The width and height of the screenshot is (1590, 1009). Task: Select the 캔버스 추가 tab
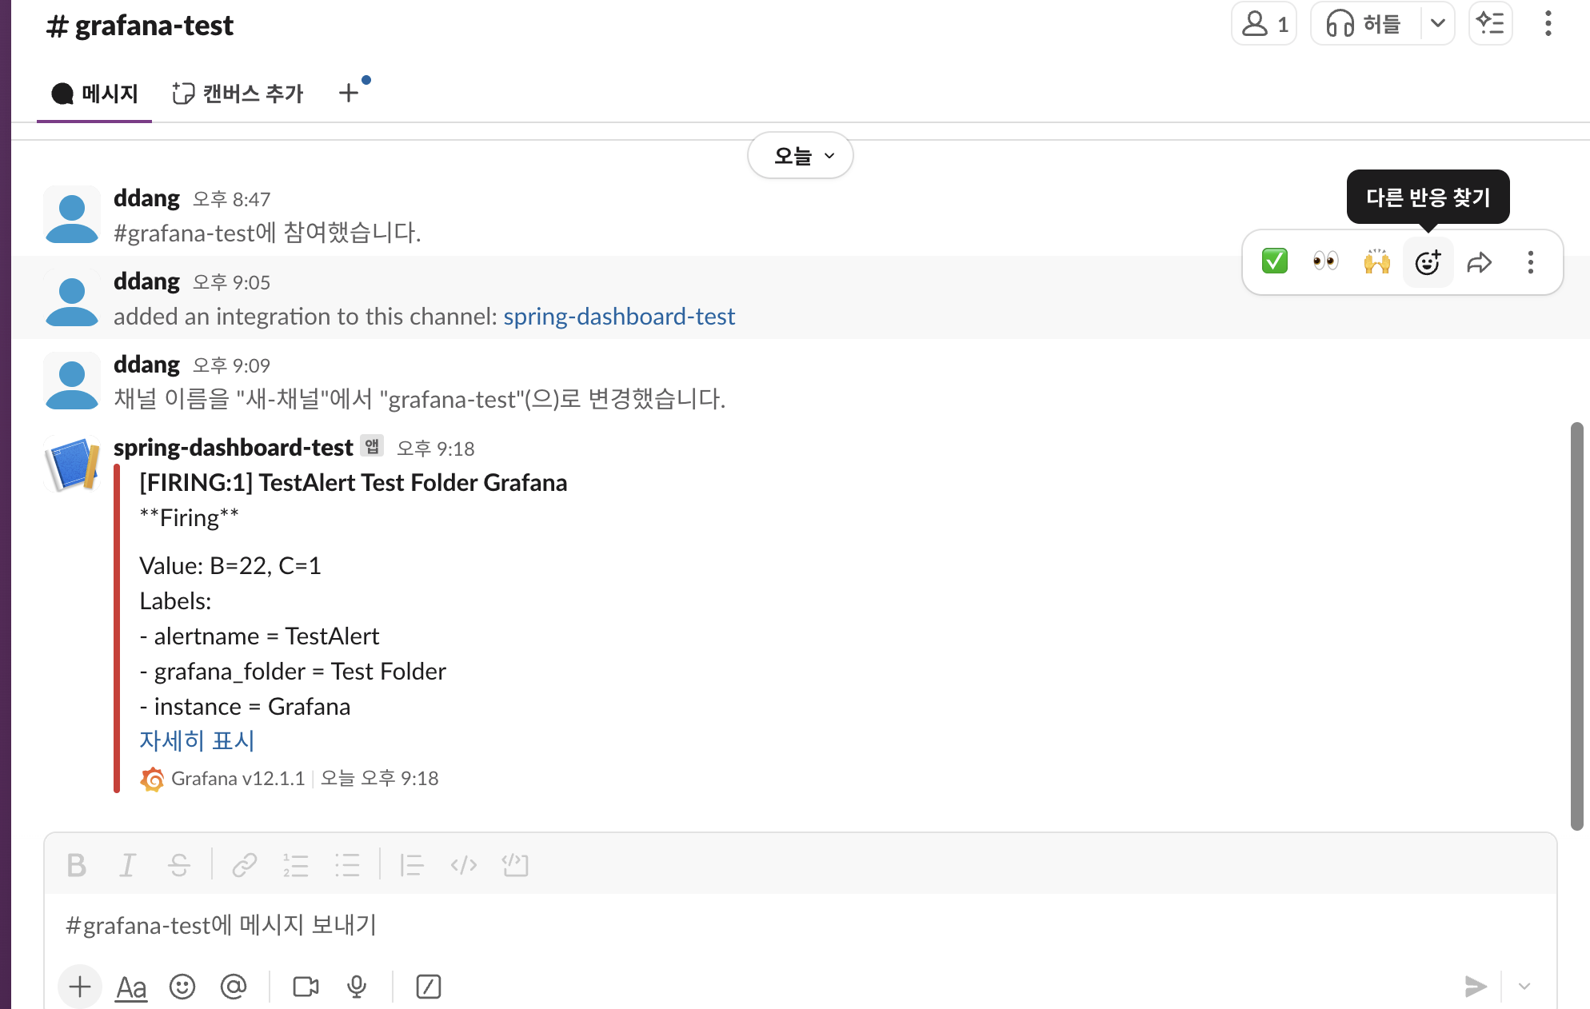click(238, 94)
